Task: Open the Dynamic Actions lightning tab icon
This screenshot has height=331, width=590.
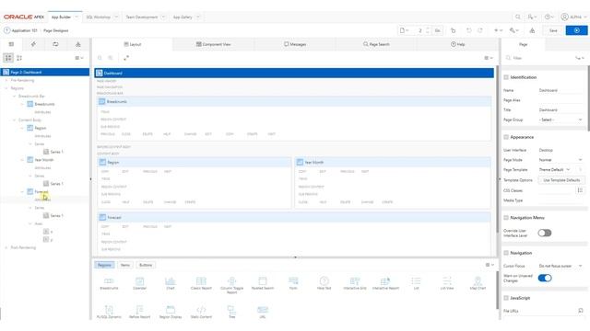Action: 33,44
